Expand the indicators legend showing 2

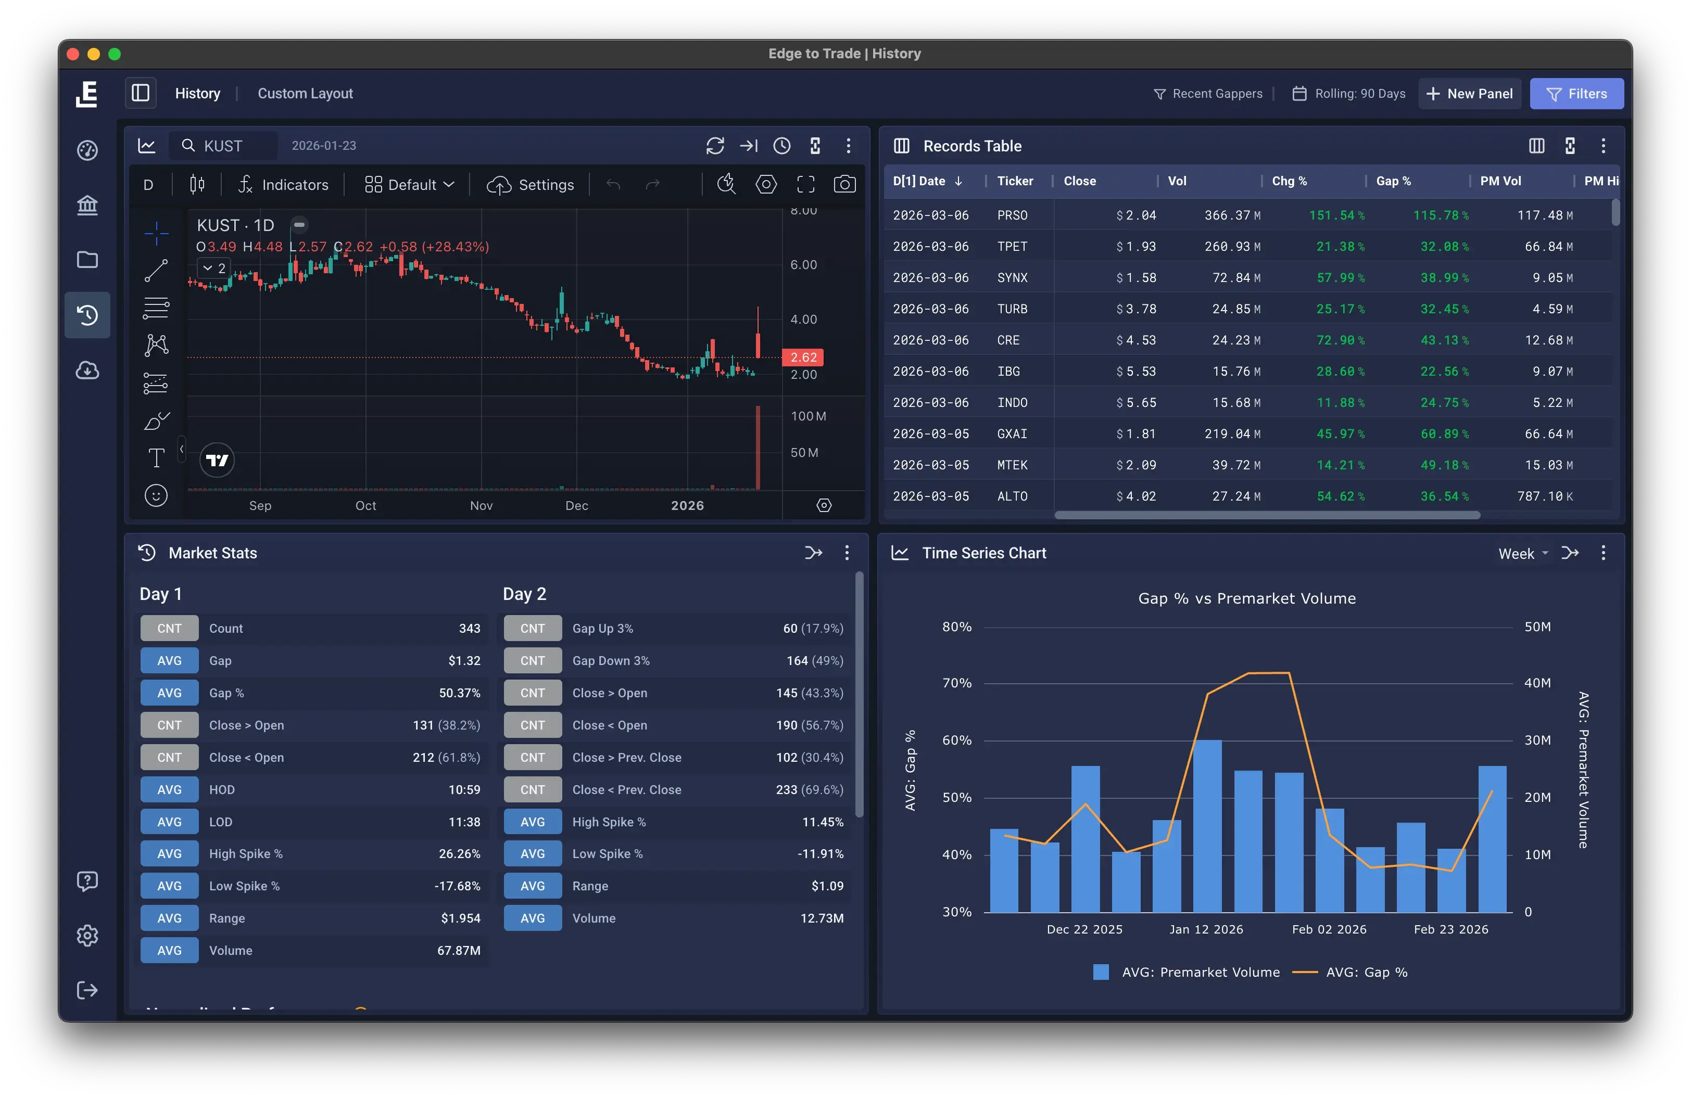pos(214,267)
